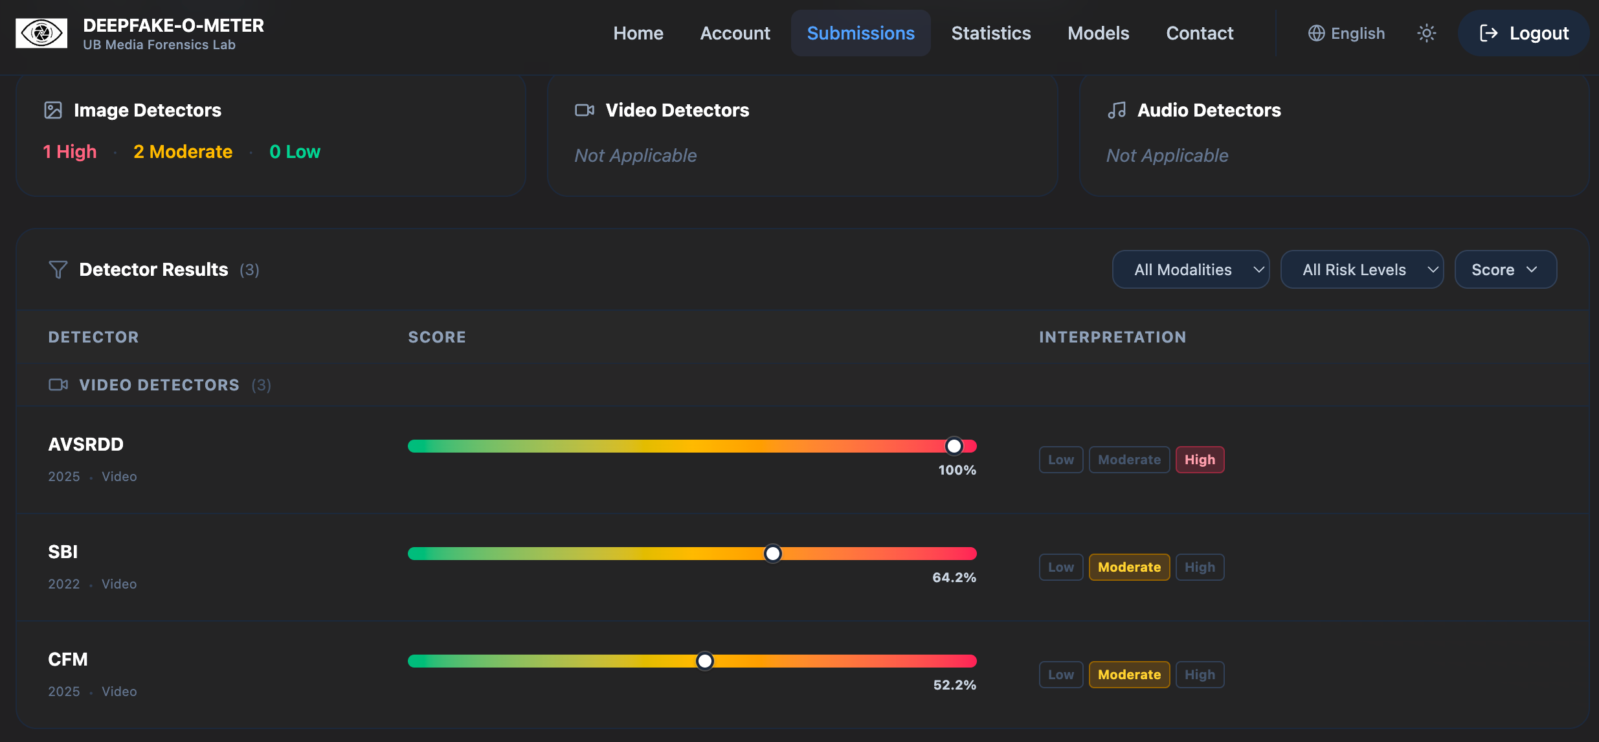Click the logout arrow icon
1599x742 pixels.
tap(1489, 33)
